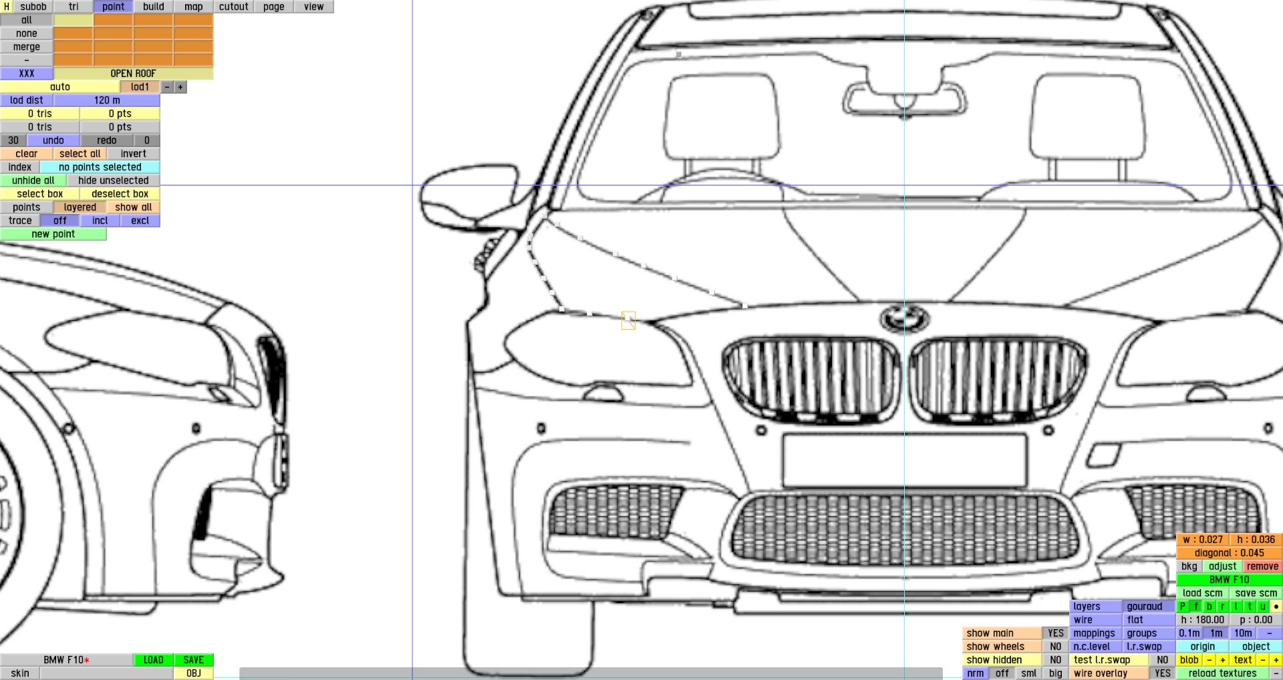Edit the 120 m lod distance value
This screenshot has height=680, width=1283.
coord(107,100)
